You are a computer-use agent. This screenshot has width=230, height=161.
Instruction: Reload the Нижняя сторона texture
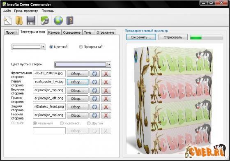[x=94, y=115]
